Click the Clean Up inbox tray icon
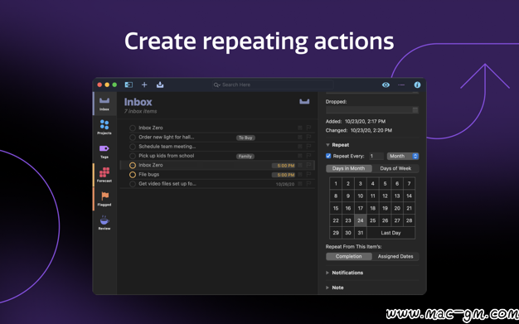 point(160,85)
